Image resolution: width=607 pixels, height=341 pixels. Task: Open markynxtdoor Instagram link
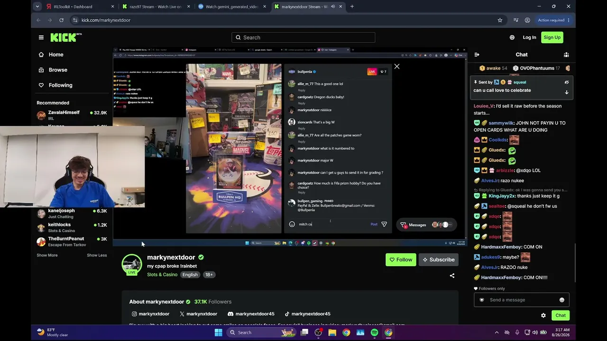(150, 314)
